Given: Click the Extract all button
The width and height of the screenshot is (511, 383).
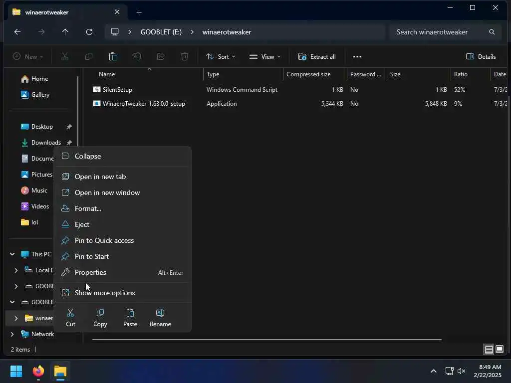Looking at the screenshot, I should [x=317, y=57].
